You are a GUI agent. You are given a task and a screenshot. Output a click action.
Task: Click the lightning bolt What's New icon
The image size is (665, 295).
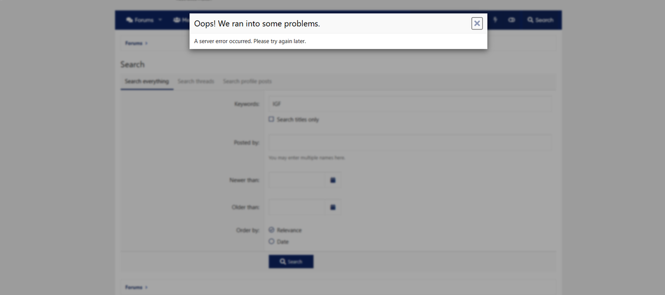click(x=495, y=20)
